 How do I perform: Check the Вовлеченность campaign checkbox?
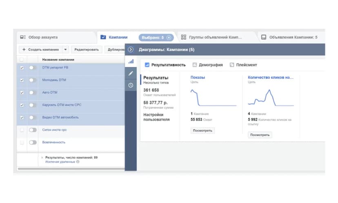click(x=22, y=143)
